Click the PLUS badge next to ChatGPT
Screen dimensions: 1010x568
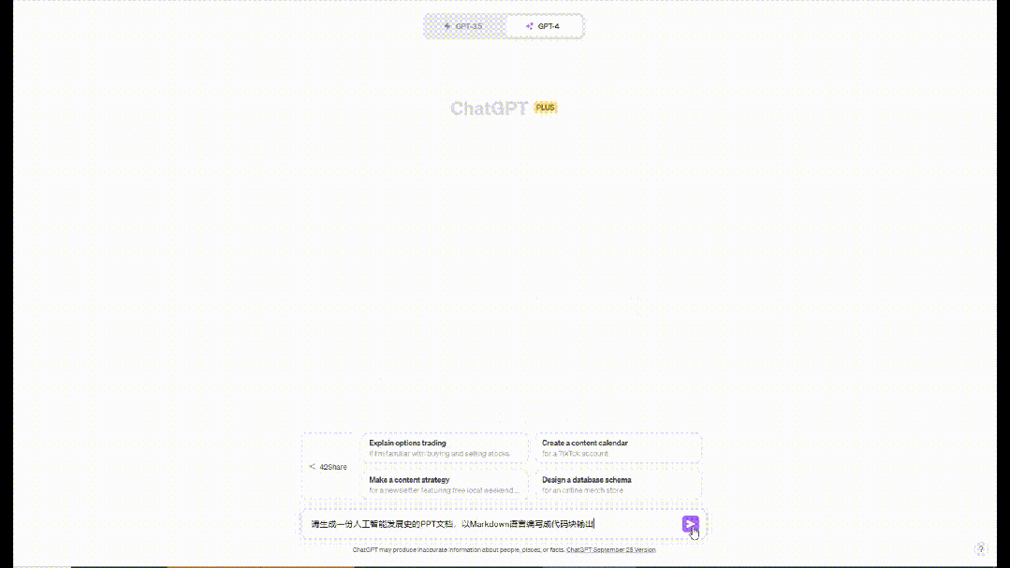tap(545, 108)
